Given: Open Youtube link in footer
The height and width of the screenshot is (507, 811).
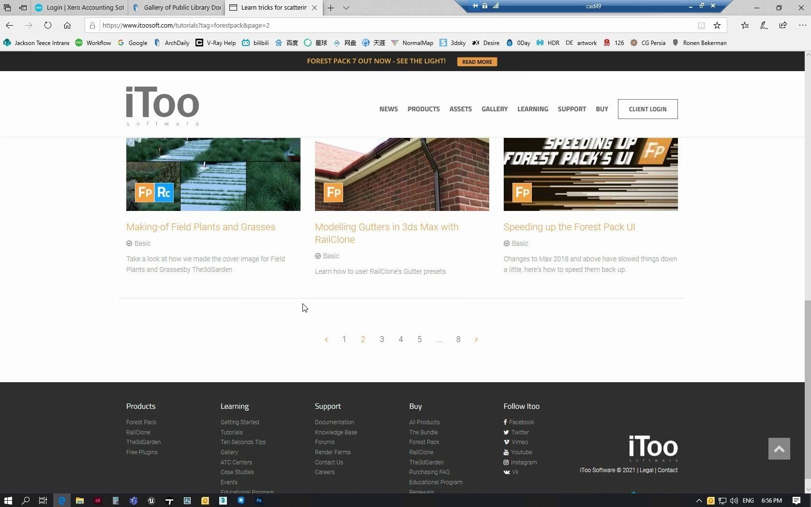Looking at the screenshot, I should [518, 452].
